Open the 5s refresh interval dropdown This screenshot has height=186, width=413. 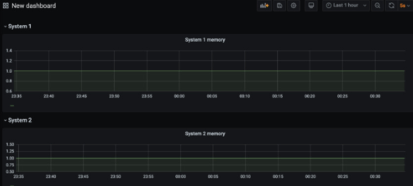[405, 5]
